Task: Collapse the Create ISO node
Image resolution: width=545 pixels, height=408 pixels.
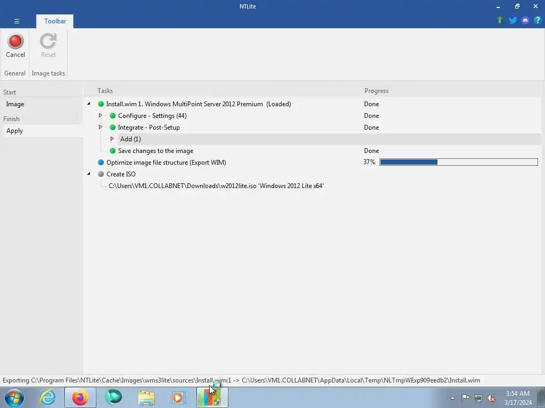Action: click(x=89, y=174)
